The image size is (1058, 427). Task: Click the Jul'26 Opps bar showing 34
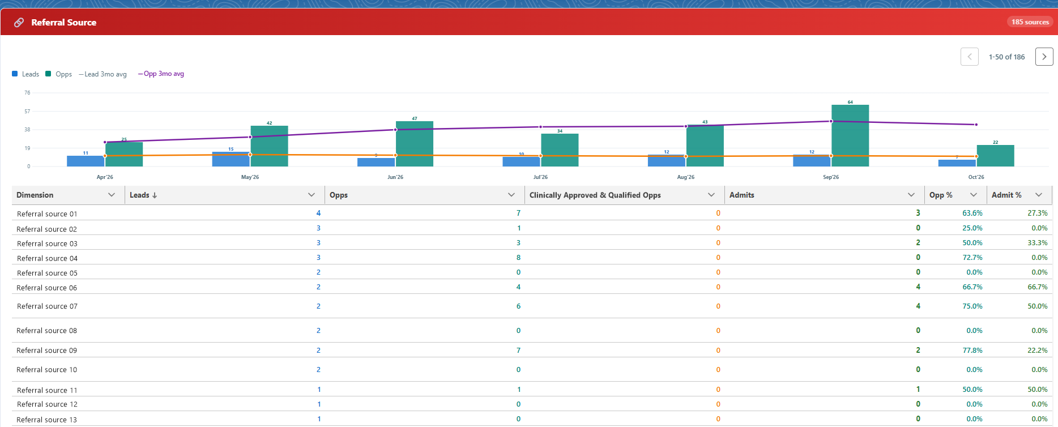click(560, 150)
